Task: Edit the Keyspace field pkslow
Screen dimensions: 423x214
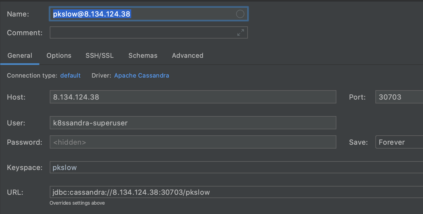Action: click(236, 167)
